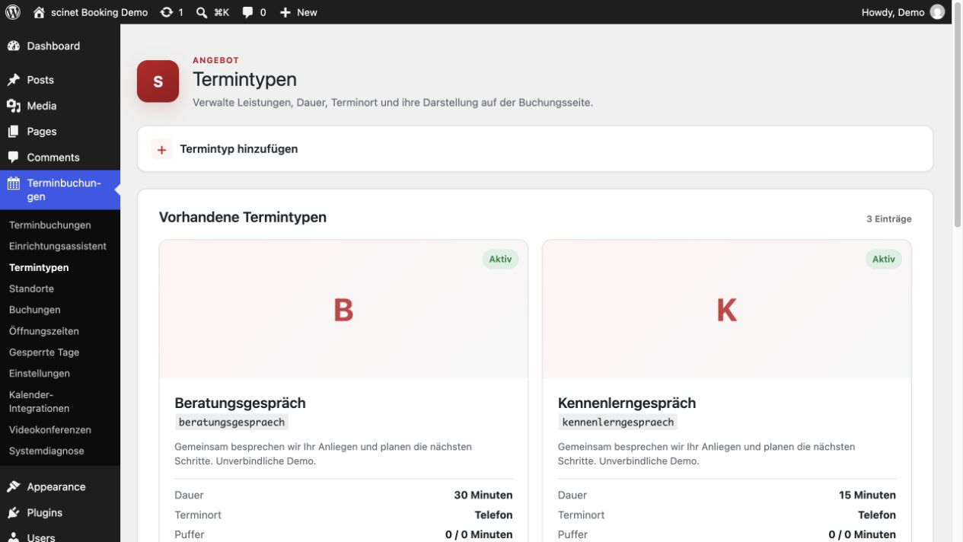Viewport: 963px width, 542px height.
Task: Click the Media icon in sidebar
Action: pos(13,106)
